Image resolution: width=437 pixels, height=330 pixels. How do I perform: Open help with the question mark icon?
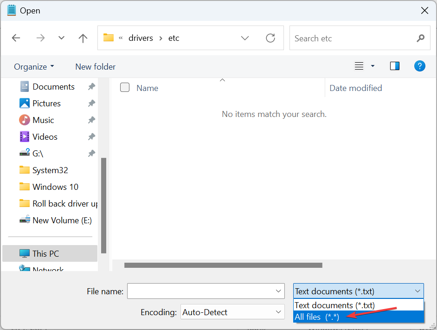pyautogui.click(x=419, y=66)
